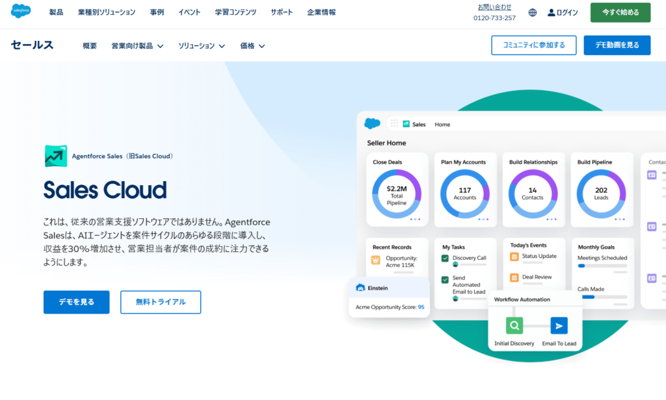Toggle the Send Automated Email checkbox

click(x=445, y=280)
